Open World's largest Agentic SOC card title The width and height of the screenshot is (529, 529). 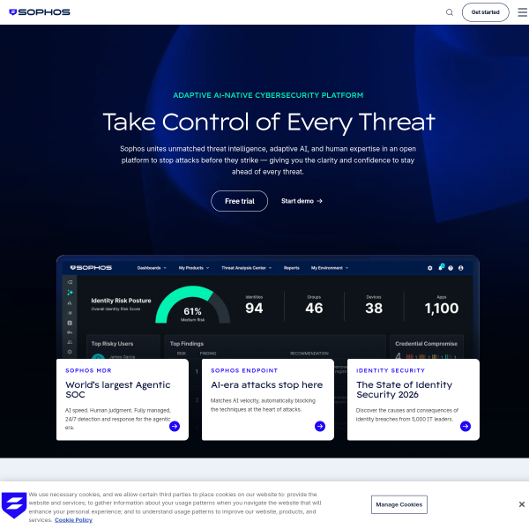(118, 390)
